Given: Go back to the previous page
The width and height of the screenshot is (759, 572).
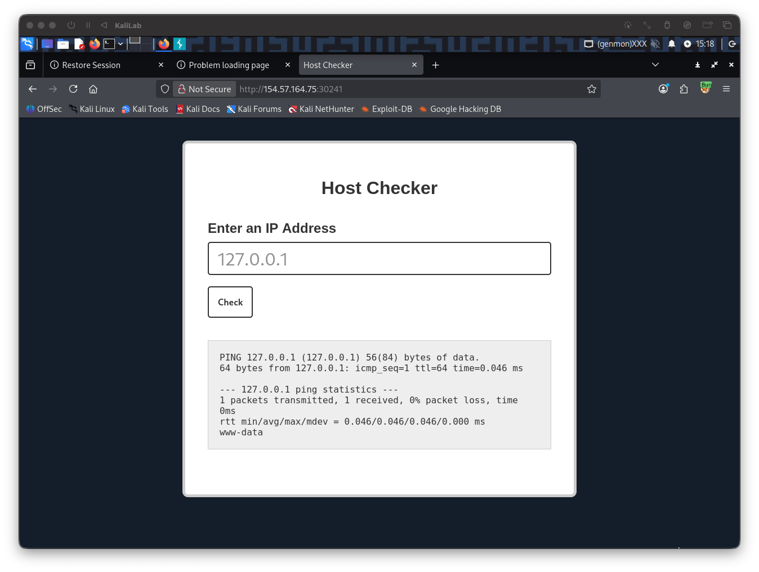Looking at the screenshot, I should coord(33,89).
